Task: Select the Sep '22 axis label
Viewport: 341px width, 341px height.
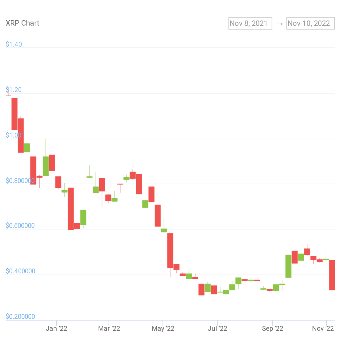Action: click(272, 328)
